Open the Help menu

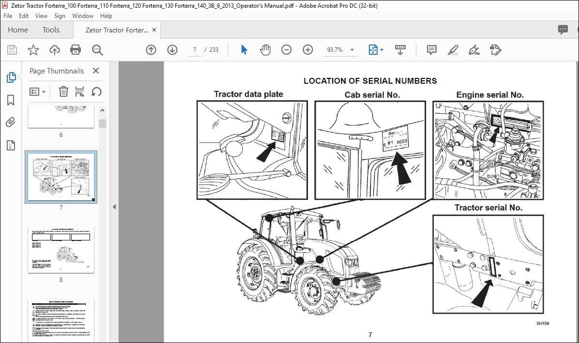click(x=106, y=16)
